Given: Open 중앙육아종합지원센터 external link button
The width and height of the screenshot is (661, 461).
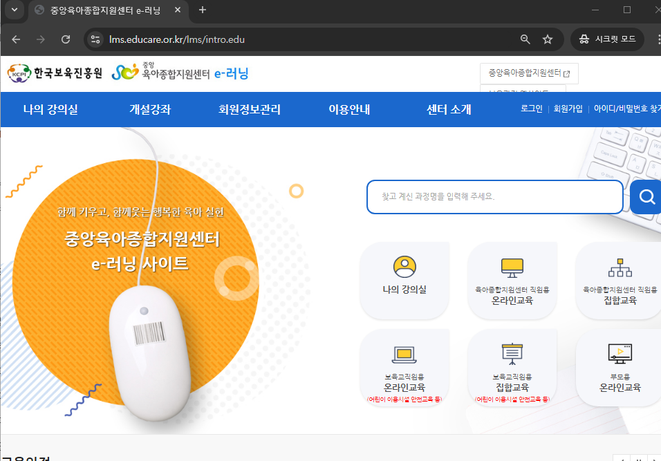Looking at the screenshot, I should tap(529, 73).
